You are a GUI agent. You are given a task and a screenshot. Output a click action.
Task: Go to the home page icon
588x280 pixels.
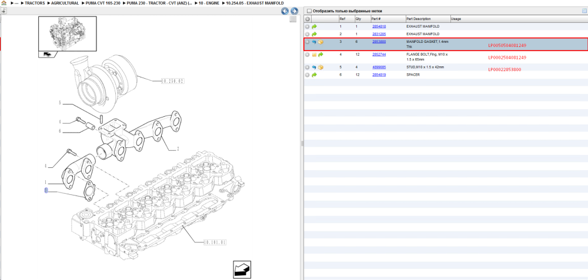point(4,3)
